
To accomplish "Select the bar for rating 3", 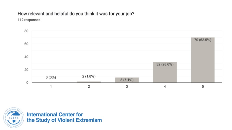I will pos(127,80).
